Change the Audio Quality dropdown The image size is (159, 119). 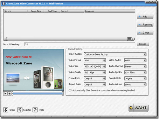click(135, 72)
